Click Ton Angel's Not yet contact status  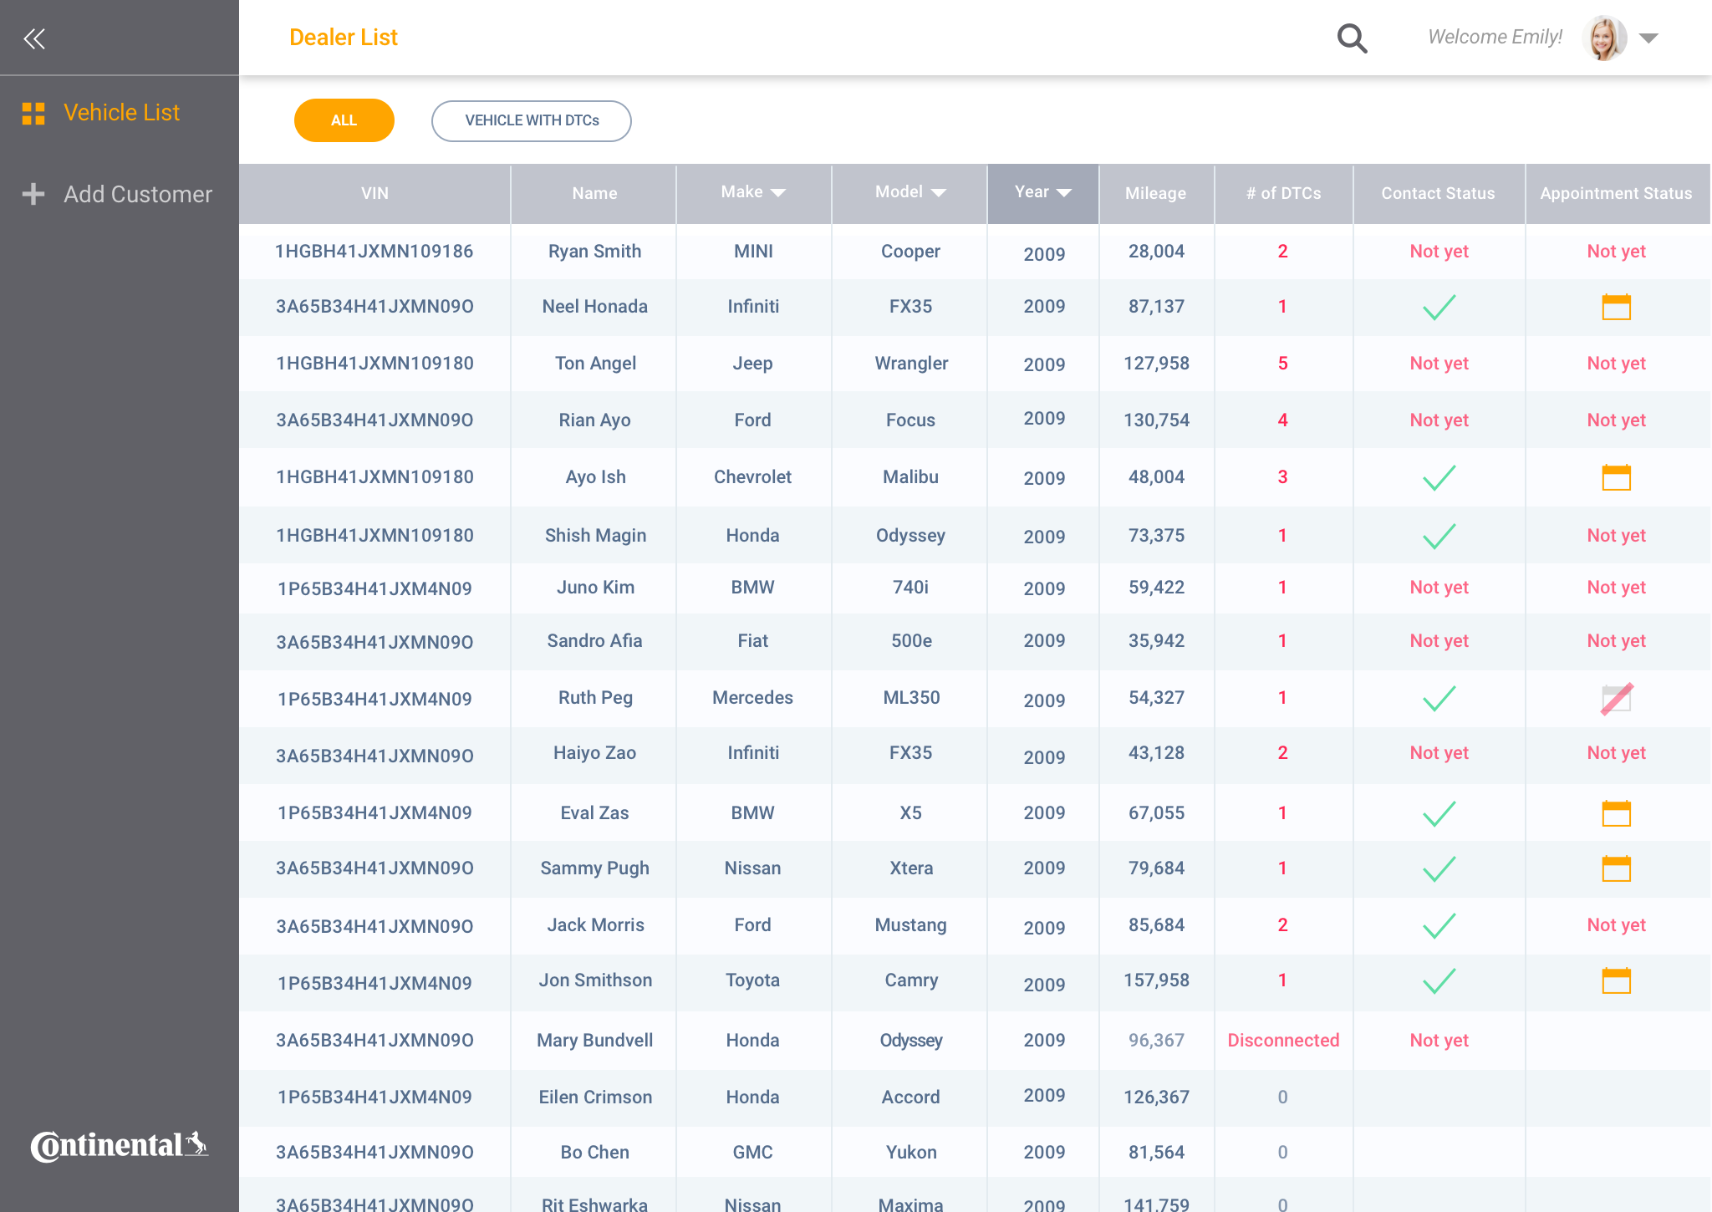pos(1439,364)
